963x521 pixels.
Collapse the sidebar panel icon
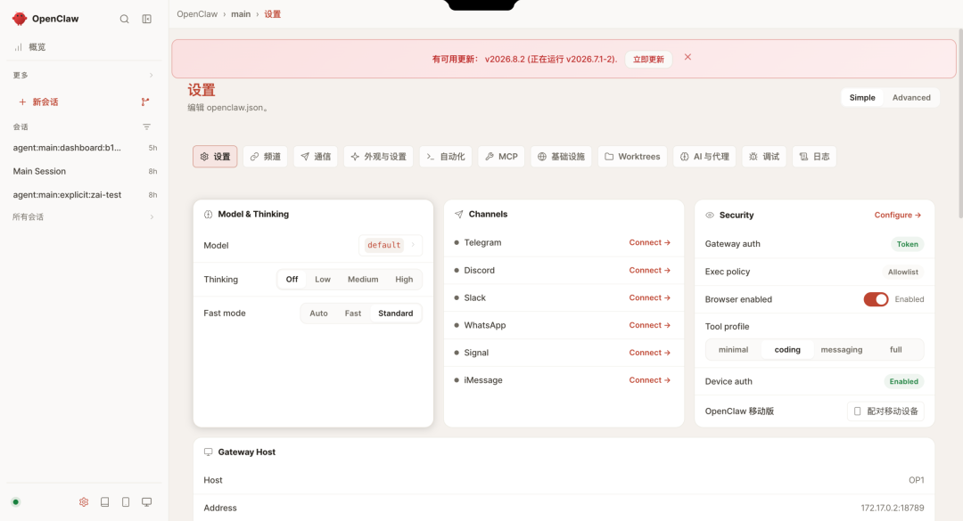[147, 19]
